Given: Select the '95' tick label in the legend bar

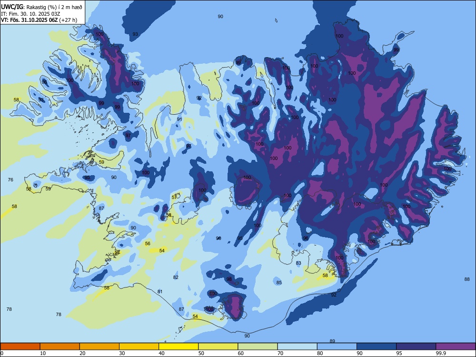Looking at the screenshot, I should 399,353.
